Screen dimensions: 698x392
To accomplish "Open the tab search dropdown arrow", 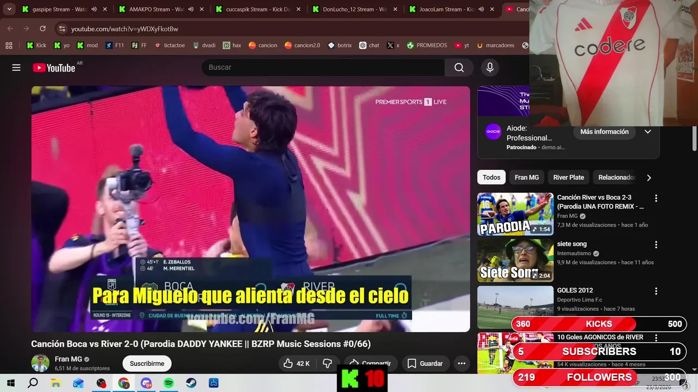I will coord(9,9).
